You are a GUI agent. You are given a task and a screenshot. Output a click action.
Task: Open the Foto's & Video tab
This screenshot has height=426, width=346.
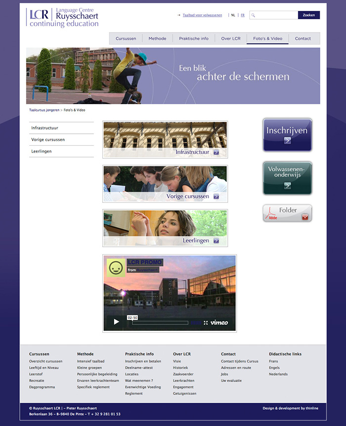point(268,39)
